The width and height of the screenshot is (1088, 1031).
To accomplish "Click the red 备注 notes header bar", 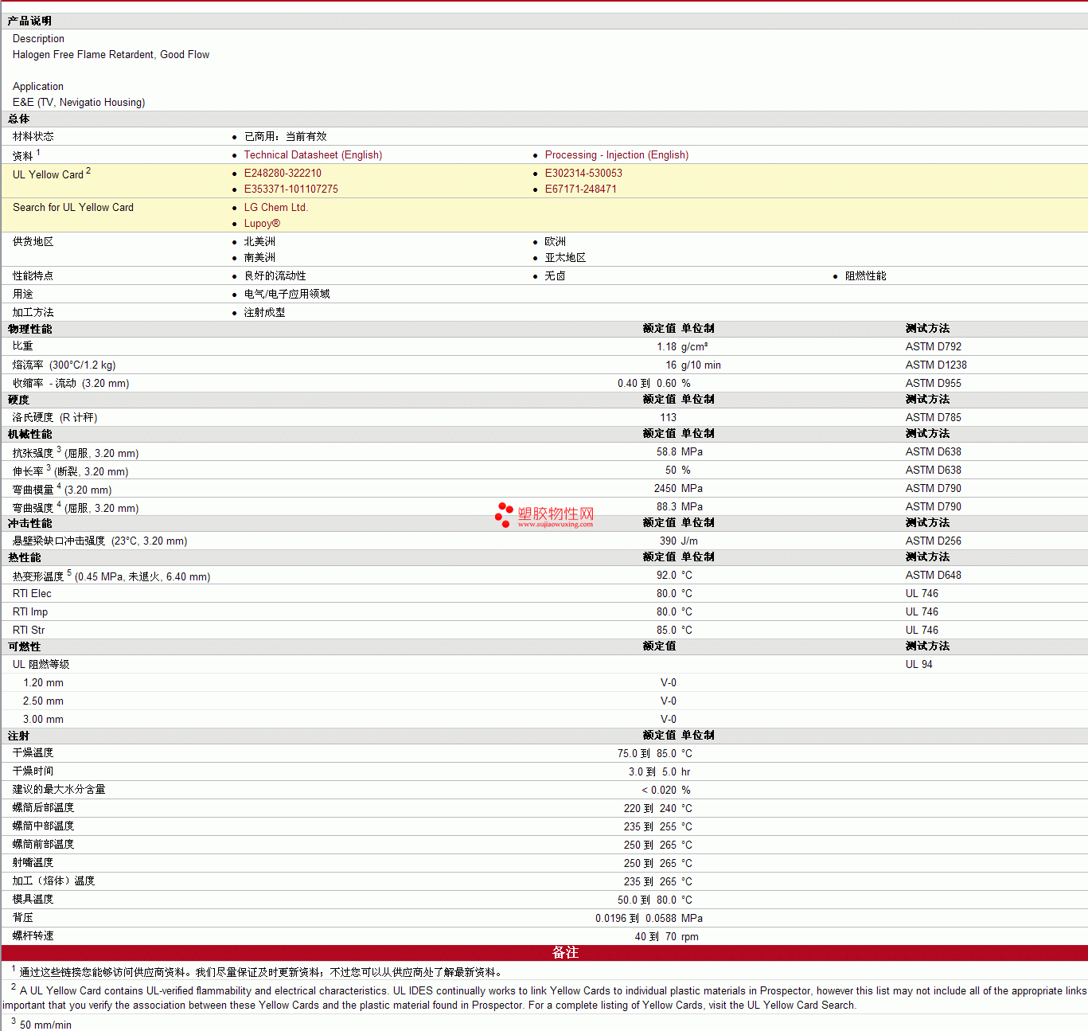I will coord(544,953).
